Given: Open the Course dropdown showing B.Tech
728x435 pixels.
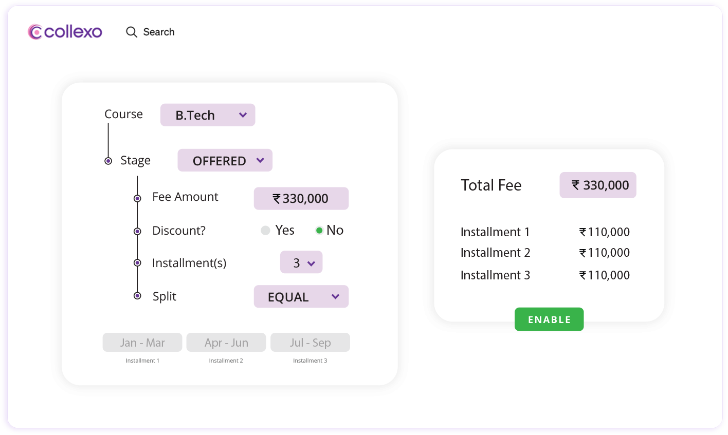Looking at the screenshot, I should [208, 115].
